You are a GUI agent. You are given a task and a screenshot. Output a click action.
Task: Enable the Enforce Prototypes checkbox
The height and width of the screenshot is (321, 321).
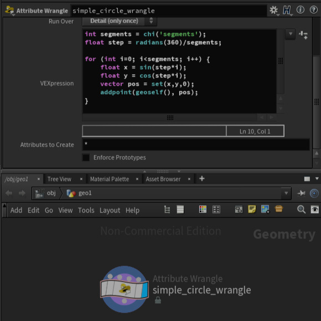pos(86,157)
